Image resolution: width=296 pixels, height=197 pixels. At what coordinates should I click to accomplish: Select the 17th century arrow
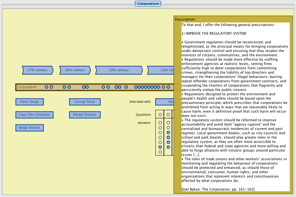[x=37, y=70]
